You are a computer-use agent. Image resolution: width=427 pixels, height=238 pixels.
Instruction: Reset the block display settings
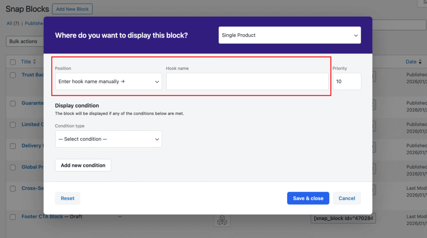[x=68, y=198]
